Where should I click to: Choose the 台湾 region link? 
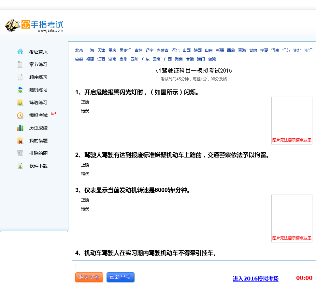click(212, 59)
